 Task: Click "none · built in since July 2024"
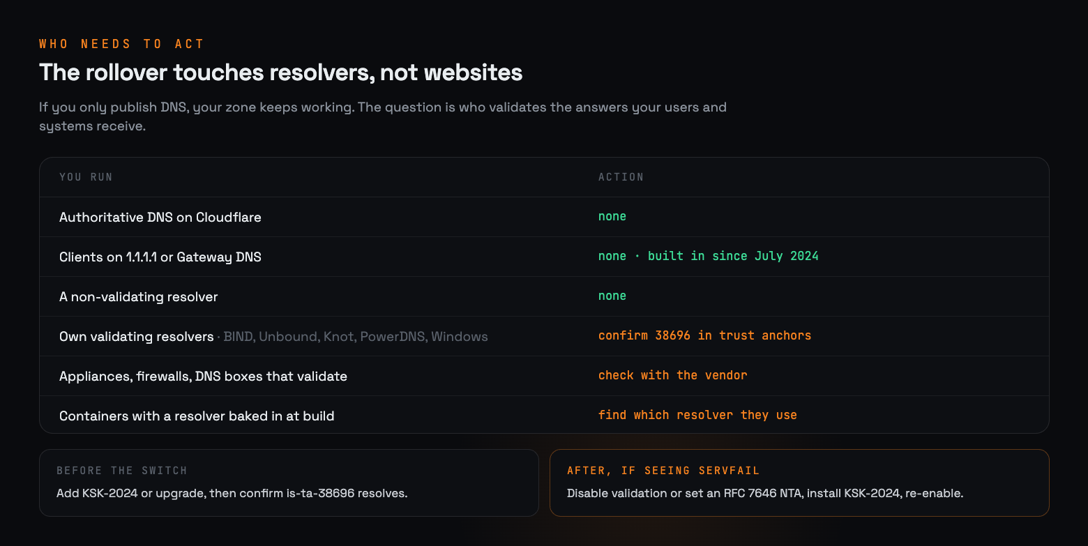(x=709, y=256)
